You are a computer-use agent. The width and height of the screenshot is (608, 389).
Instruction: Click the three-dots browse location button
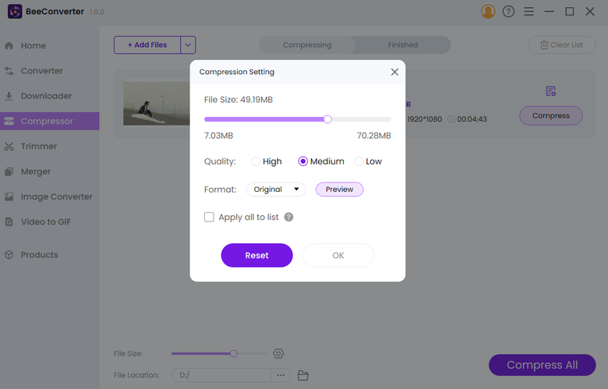281,375
